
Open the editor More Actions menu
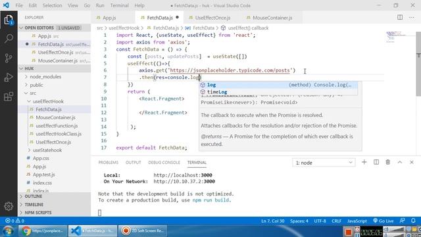412,18
